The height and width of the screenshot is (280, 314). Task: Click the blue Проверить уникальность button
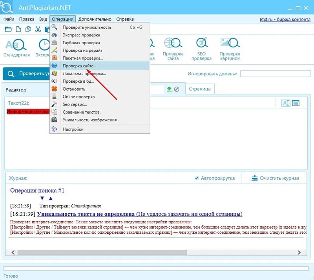click(x=26, y=74)
